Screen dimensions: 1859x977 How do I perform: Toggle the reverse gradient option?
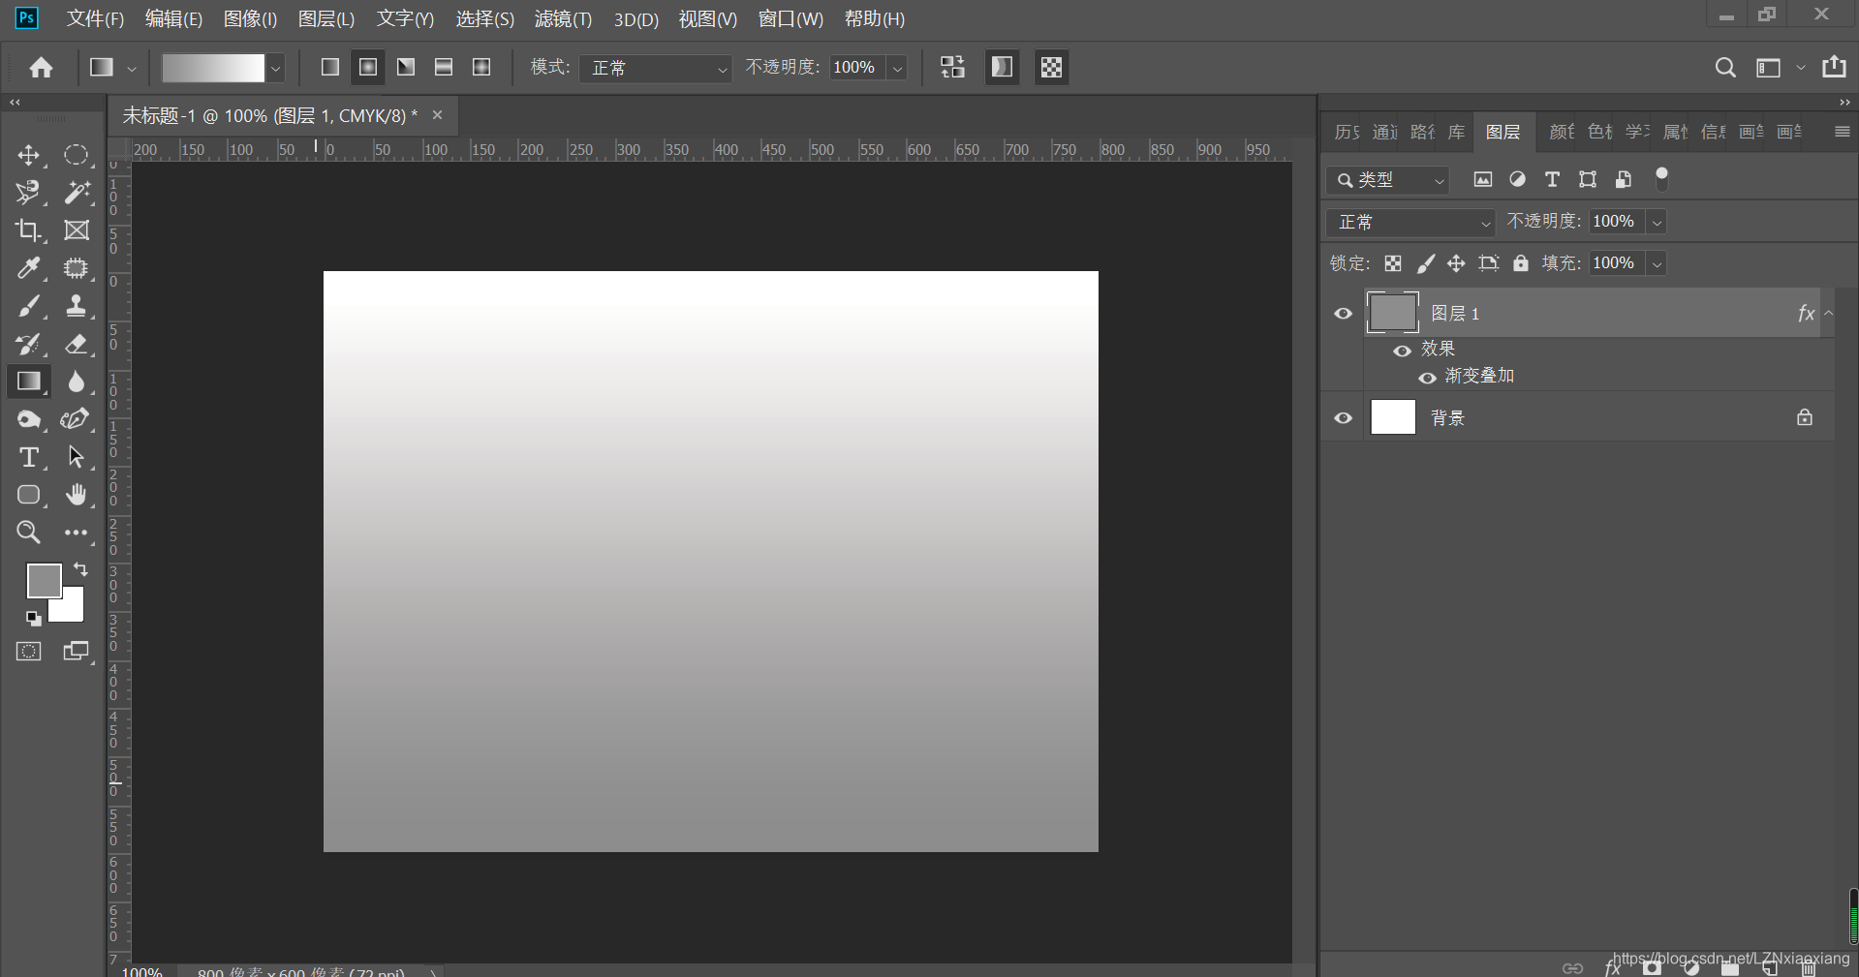click(953, 67)
